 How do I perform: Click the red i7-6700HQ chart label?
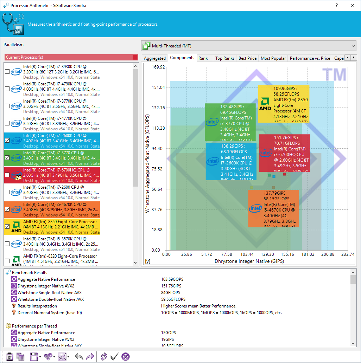(284, 153)
